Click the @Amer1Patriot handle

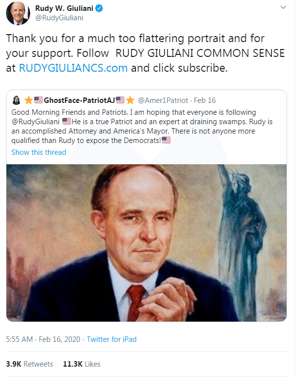162,100
